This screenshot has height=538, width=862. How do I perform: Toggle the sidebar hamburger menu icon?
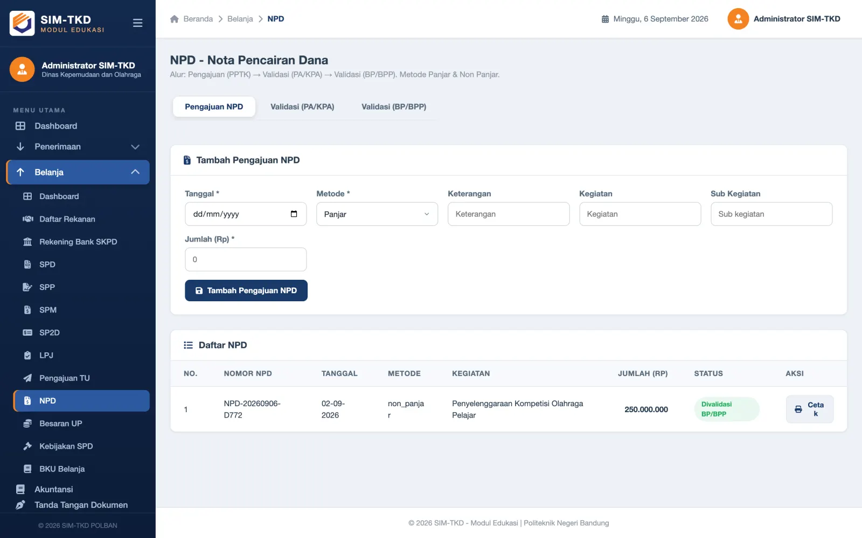pyautogui.click(x=137, y=23)
